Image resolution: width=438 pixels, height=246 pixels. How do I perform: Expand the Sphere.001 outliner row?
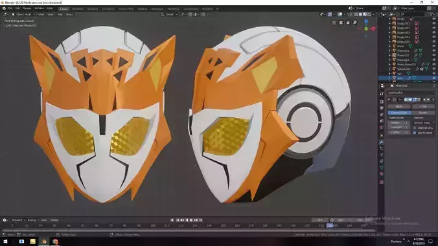coord(389,69)
